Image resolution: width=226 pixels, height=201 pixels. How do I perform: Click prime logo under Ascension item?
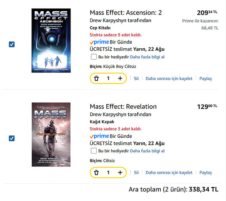point(99,42)
